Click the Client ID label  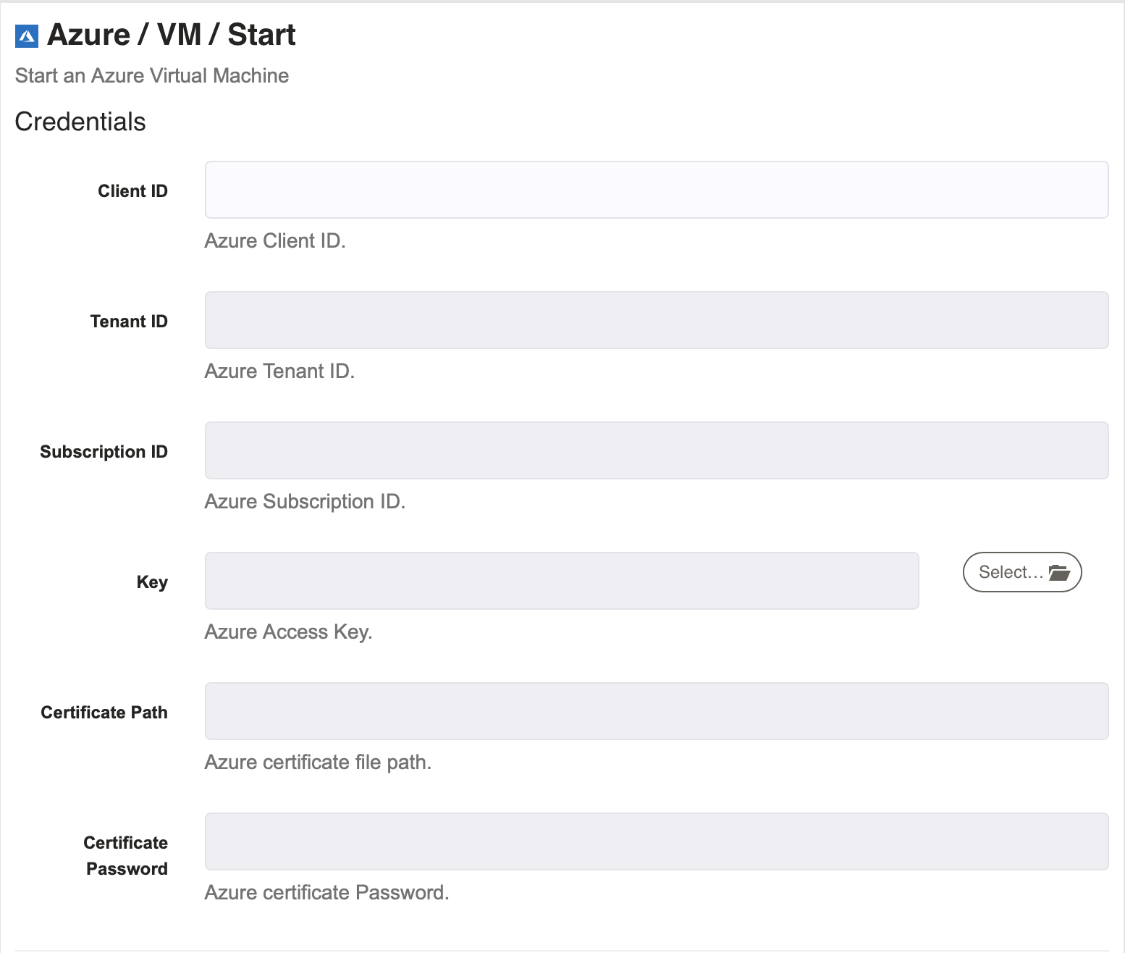coord(132,191)
